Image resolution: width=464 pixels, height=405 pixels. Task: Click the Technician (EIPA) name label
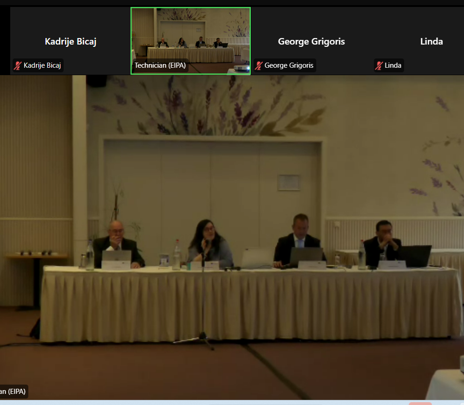click(160, 65)
